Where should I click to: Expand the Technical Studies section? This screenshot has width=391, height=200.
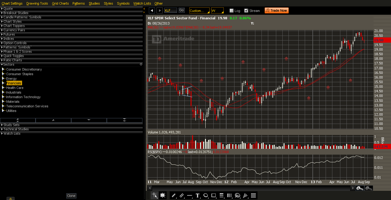[x=16, y=129]
